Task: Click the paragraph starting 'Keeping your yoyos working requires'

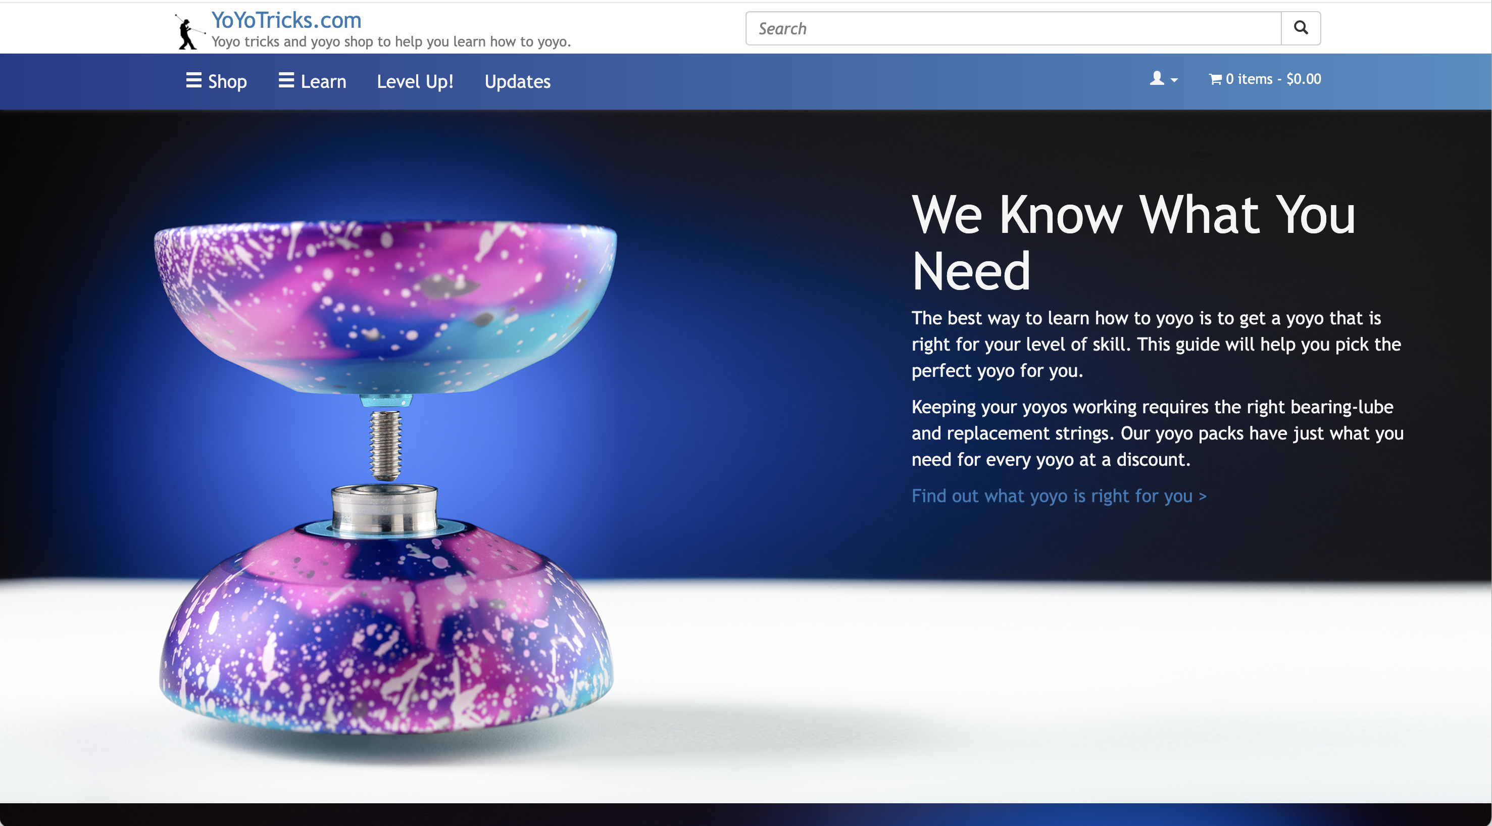Action: pyautogui.click(x=1157, y=433)
